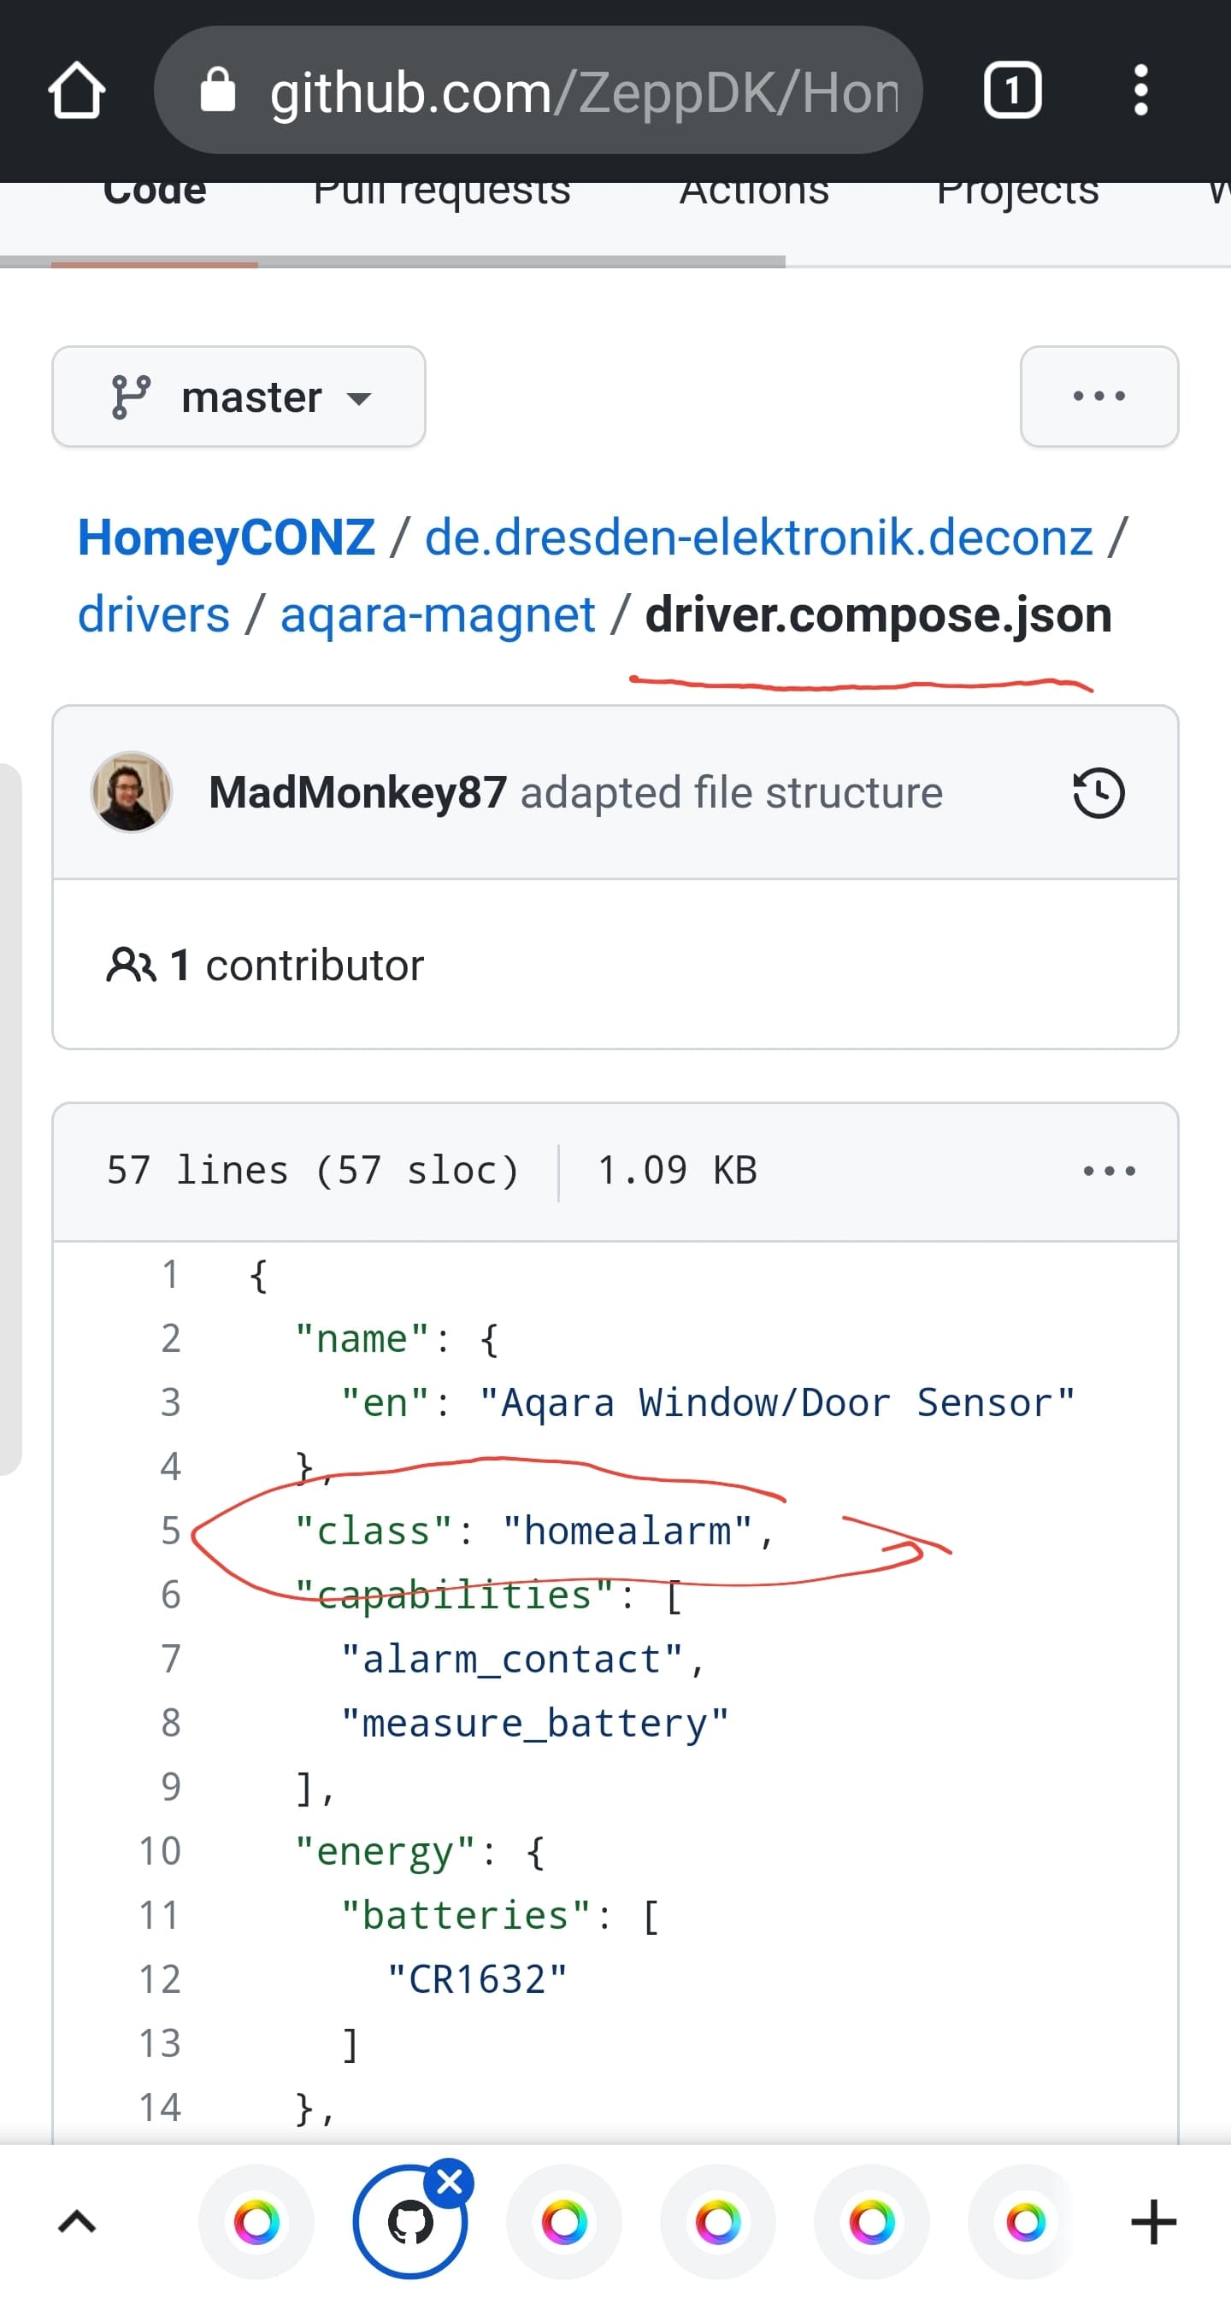
Task: Open the file actions ellipsis menu next to branch
Action: (1098, 397)
